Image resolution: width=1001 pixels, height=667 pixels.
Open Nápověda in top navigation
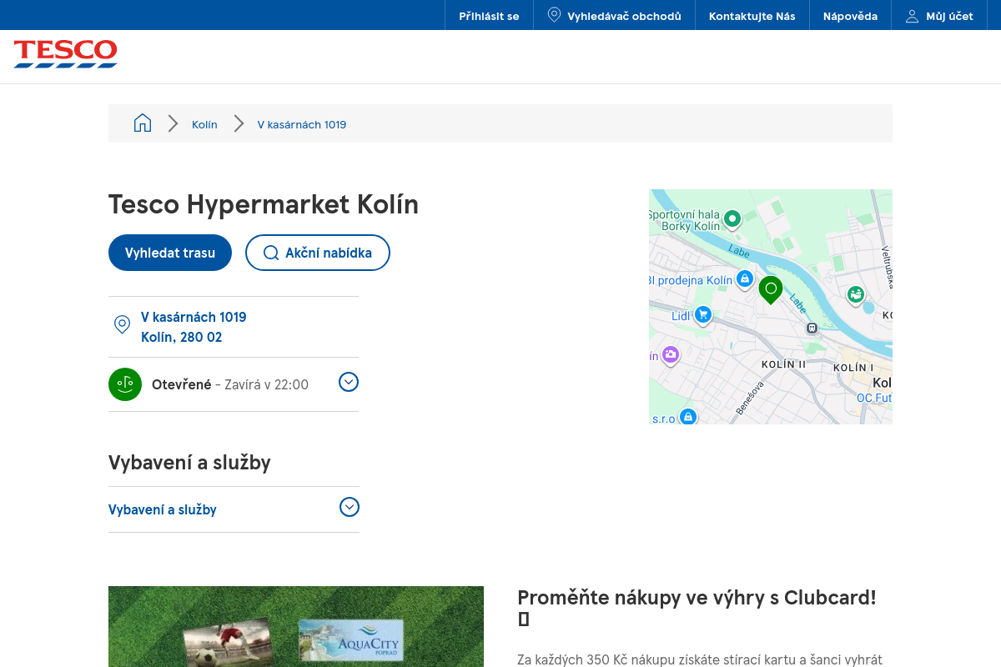point(850,16)
